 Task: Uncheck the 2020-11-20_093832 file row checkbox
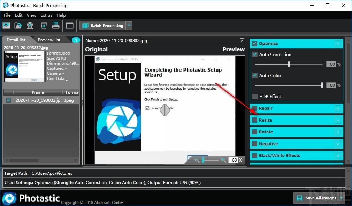coord(8,100)
